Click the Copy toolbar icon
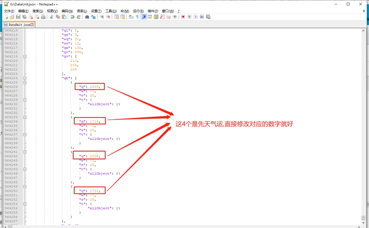The width and height of the screenshot is (369, 228). pyautogui.click(x=58, y=17)
